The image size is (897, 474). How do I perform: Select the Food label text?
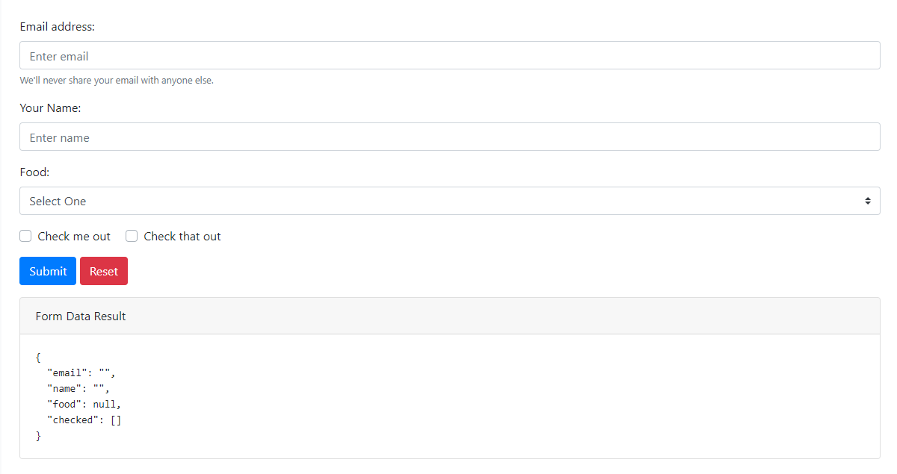tap(34, 172)
